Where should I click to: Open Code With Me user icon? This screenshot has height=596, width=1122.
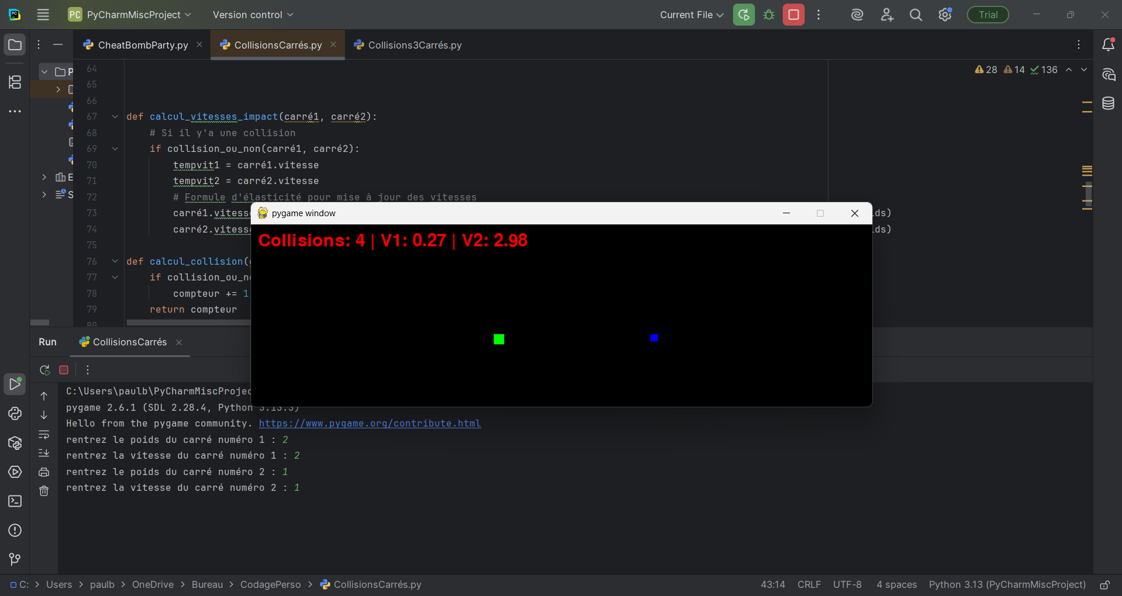click(887, 15)
